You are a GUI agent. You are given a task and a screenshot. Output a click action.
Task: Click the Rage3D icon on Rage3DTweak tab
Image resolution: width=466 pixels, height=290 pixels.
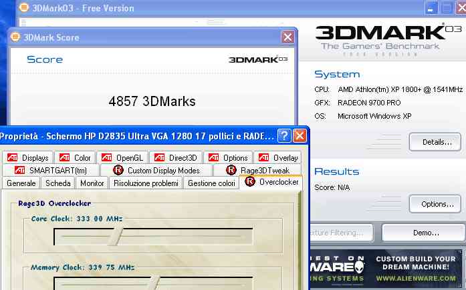pos(231,170)
